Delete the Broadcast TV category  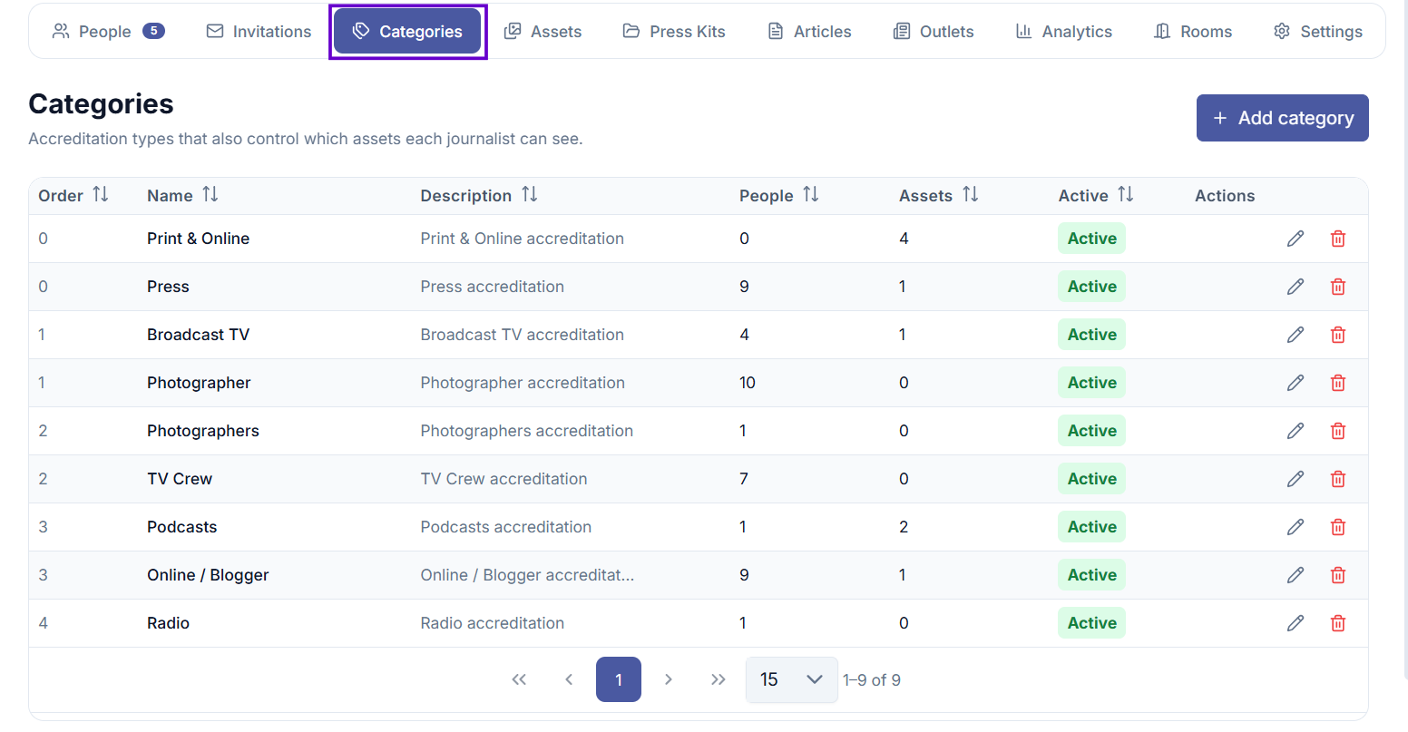tap(1338, 335)
